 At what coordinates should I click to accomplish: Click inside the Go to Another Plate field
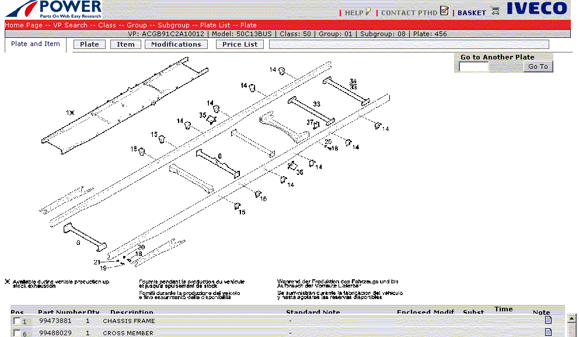[473, 66]
